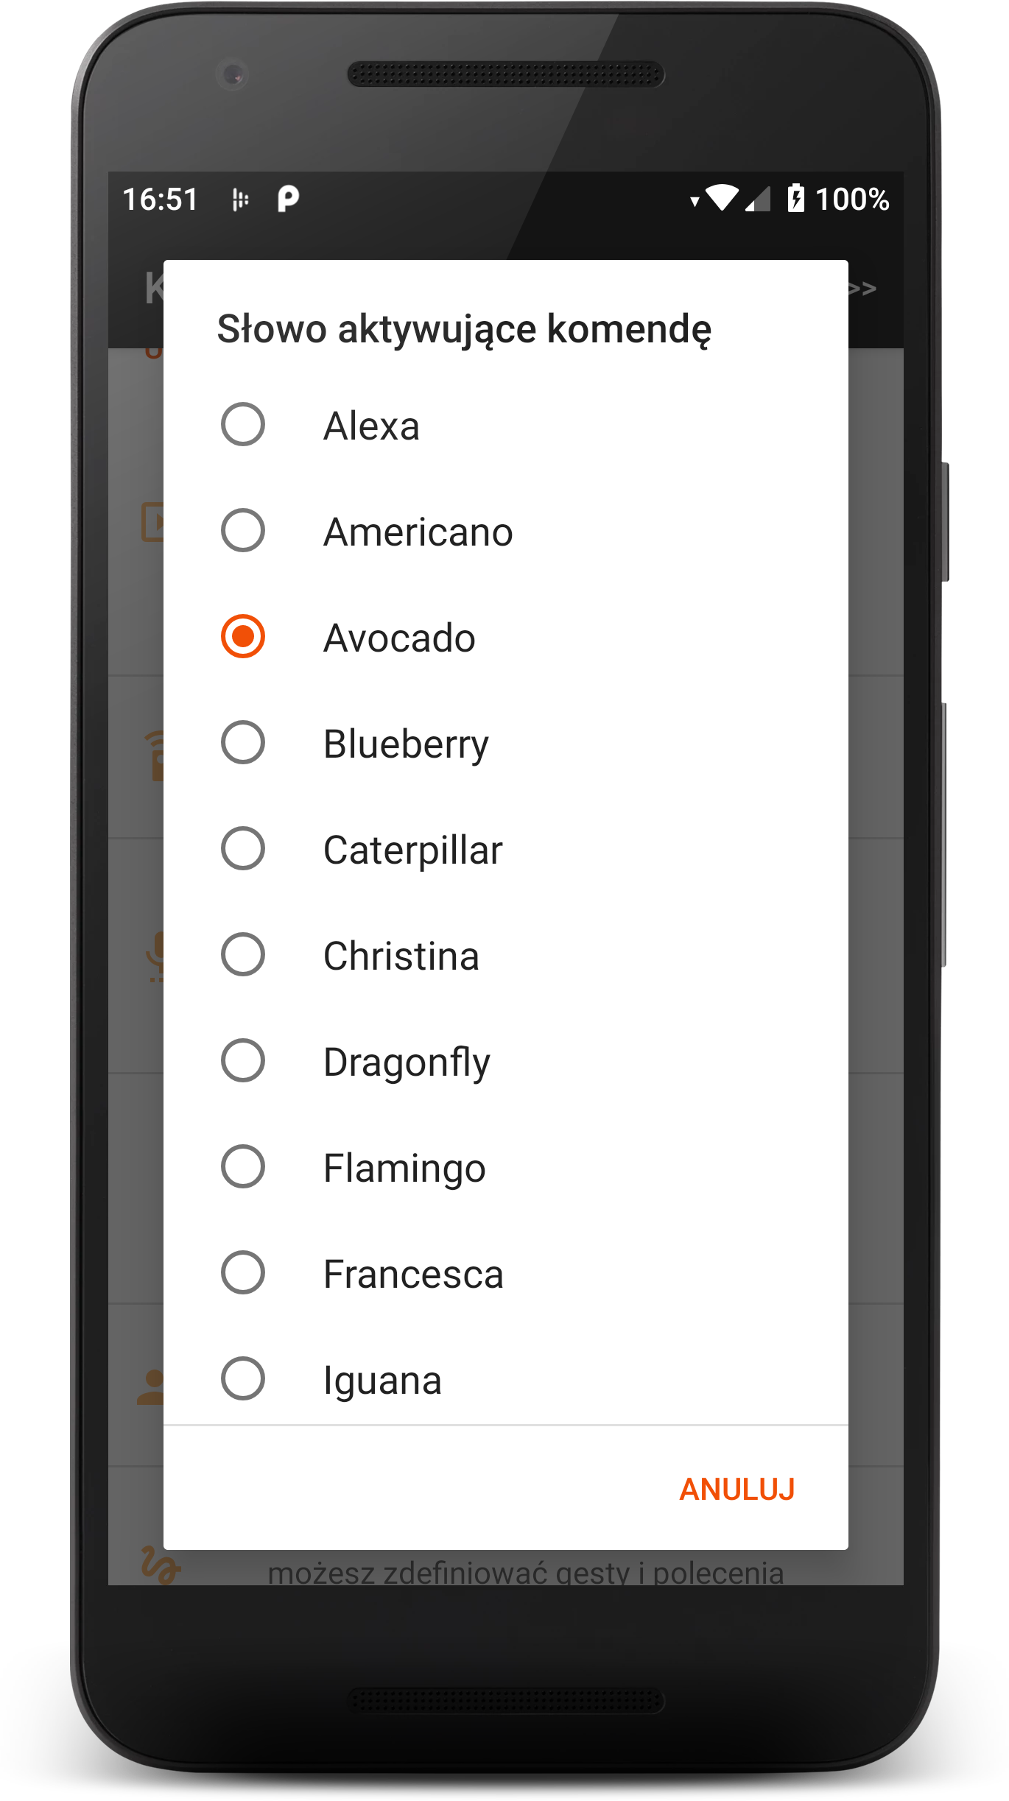1009x1801 pixels.
Task: Pick the Flamingo radio button
Action: click(x=243, y=1167)
